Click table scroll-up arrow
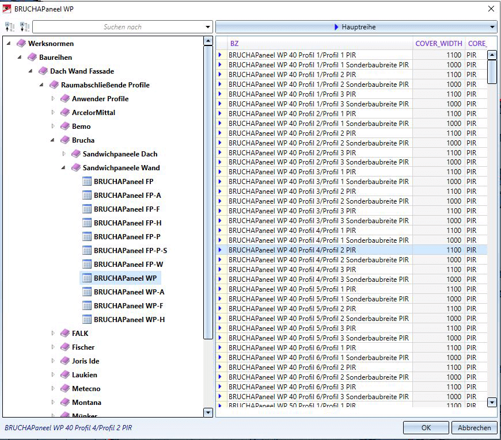501x440 pixels. click(x=492, y=55)
